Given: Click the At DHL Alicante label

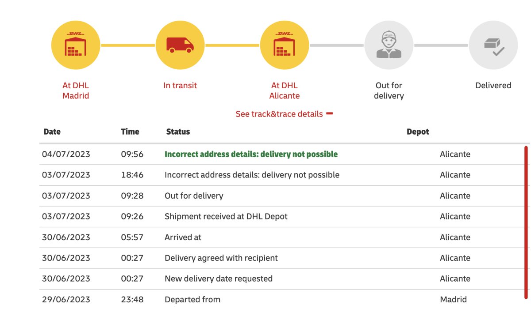Looking at the screenshot, I should [x=285, y=90].
